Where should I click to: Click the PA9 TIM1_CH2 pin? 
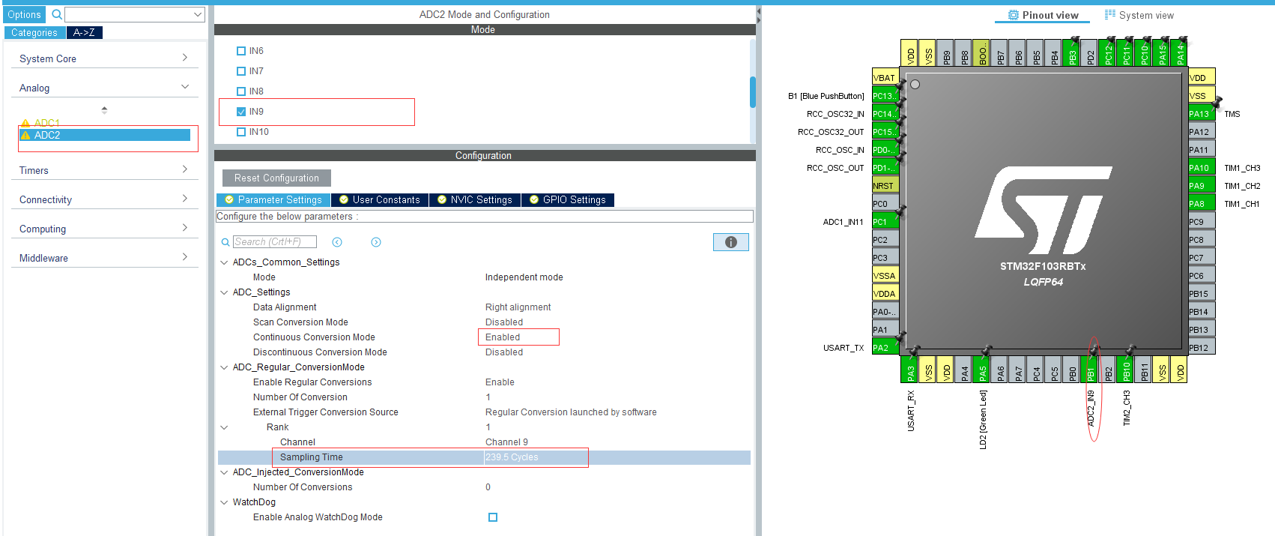pyautogui.click(x=1201, y=186)
